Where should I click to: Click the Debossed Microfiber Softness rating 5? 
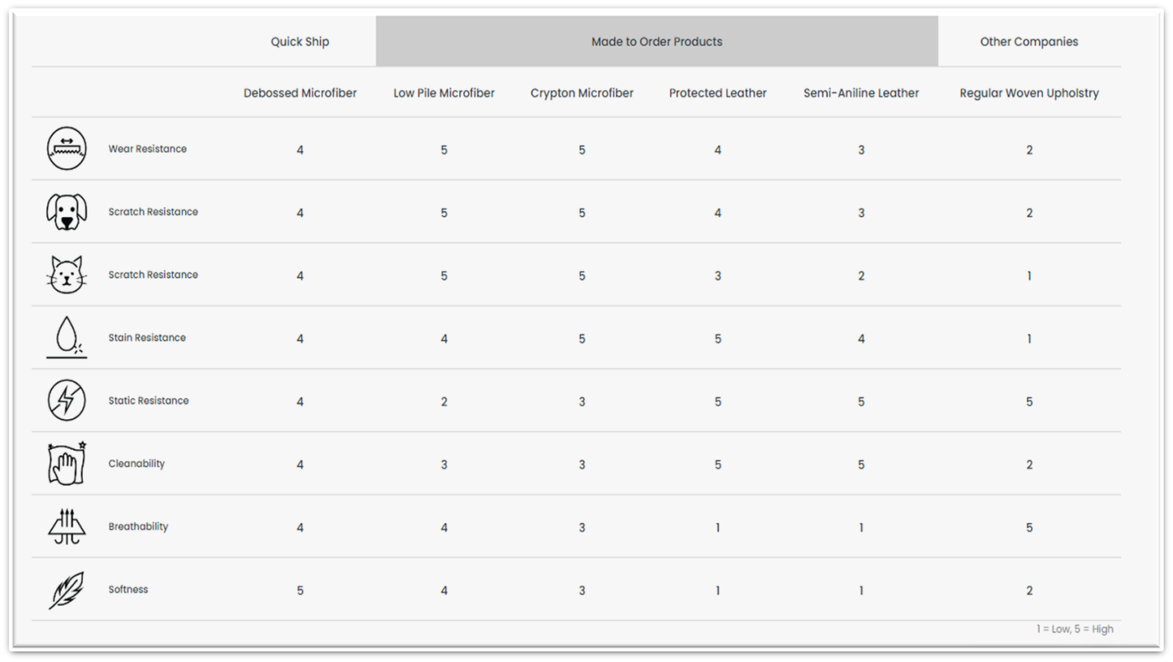point(300,591)
